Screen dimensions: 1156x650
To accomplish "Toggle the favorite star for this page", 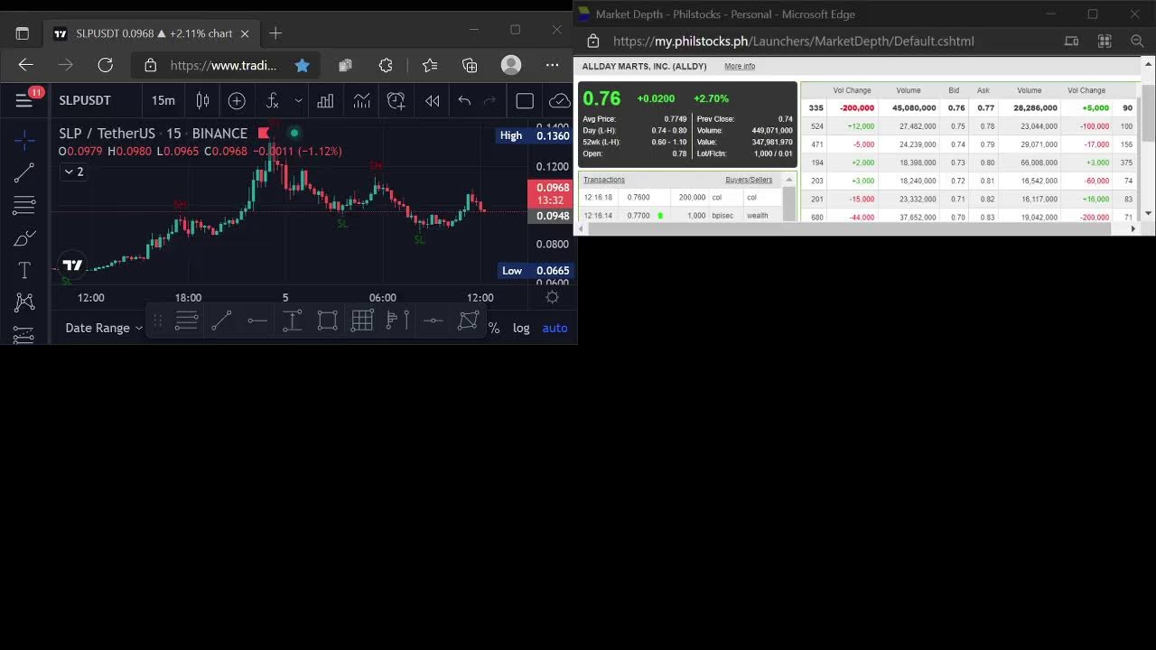I will pos(303,65).
